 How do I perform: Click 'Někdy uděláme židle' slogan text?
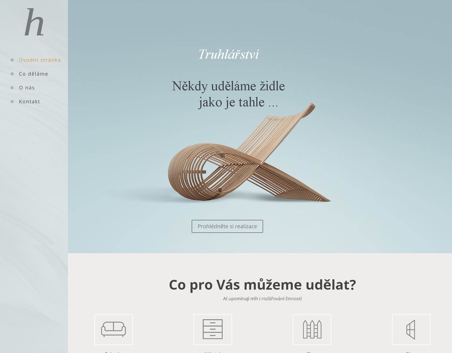(x=228, y=86)
